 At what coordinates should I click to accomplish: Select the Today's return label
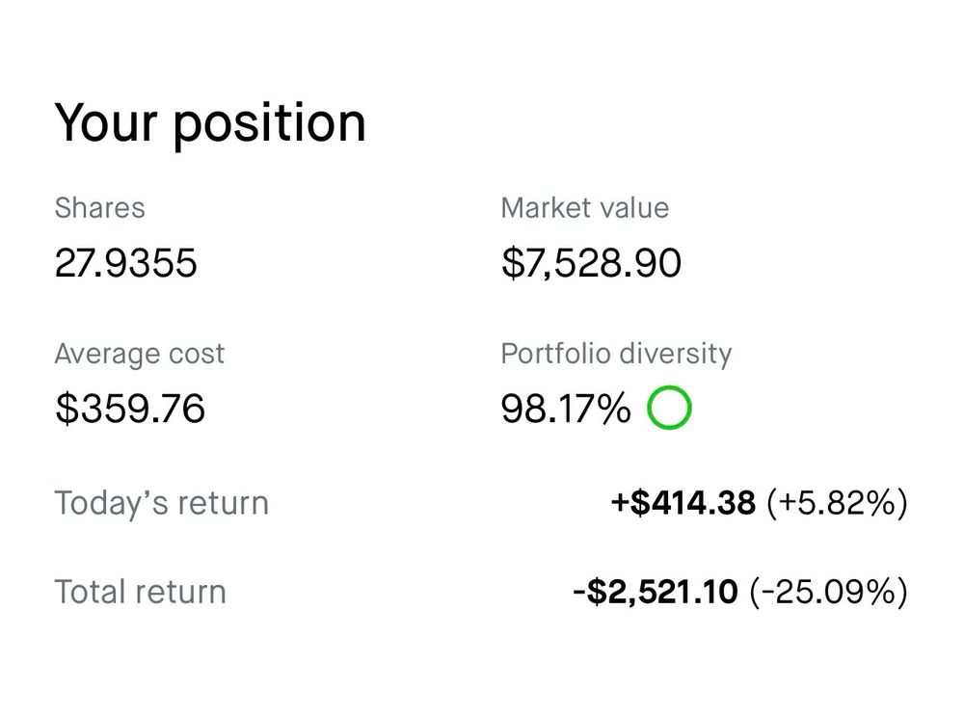pyautogui.click(x=161, y=503)
